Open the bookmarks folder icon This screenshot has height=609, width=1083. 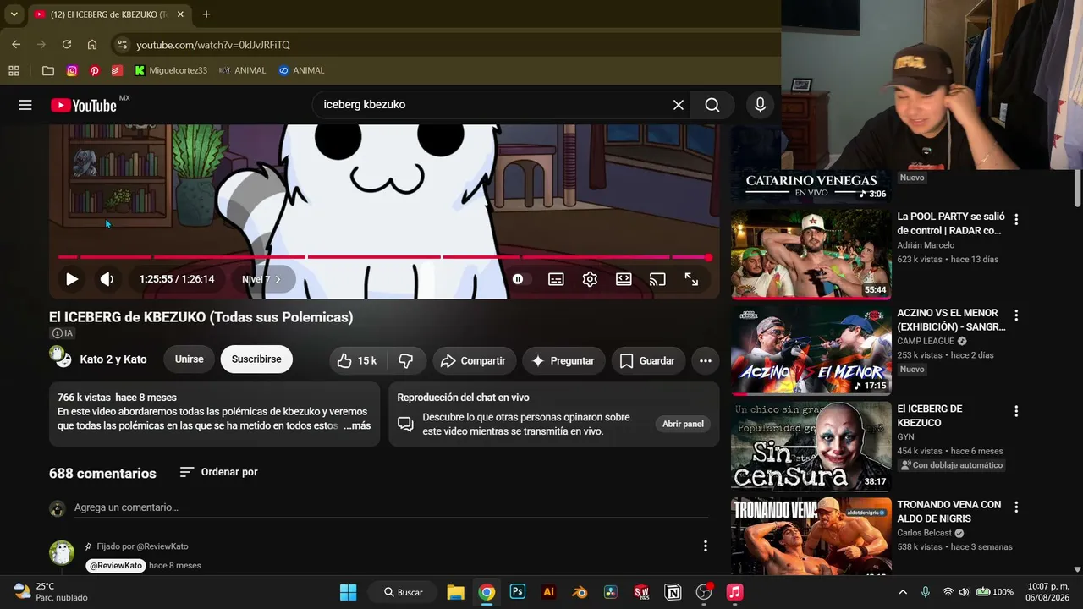click(48, 70)
